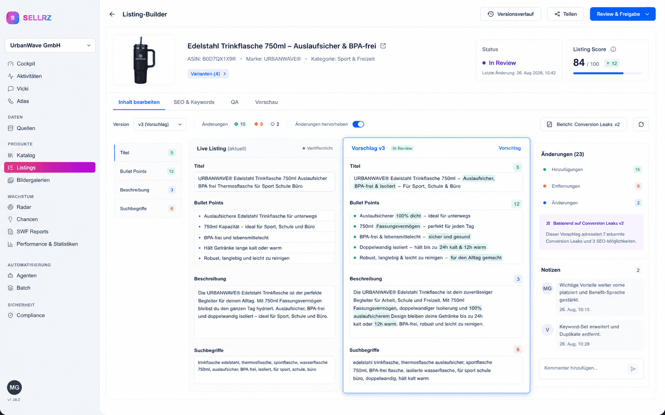Click the refresh icon beside the report button

click(x=641, y=124)
